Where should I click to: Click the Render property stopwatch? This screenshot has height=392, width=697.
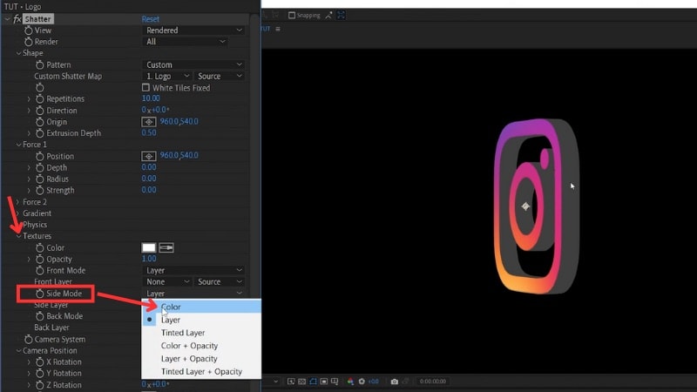pyautogui.click(x=29, y=42)
